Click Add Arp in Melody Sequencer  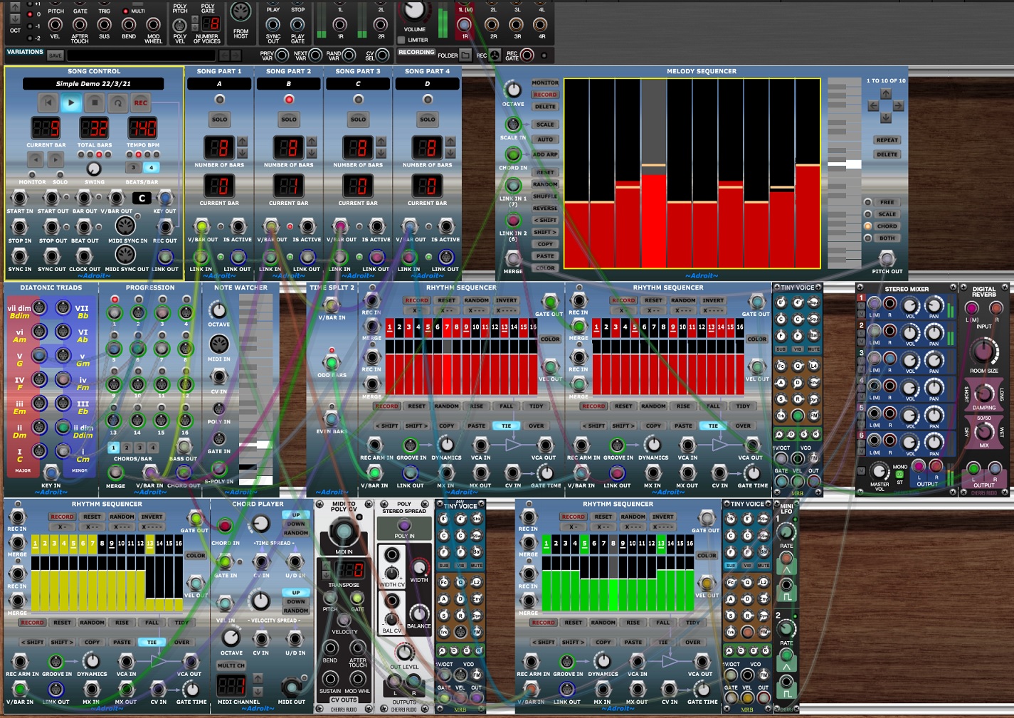(x=545, y=154)
